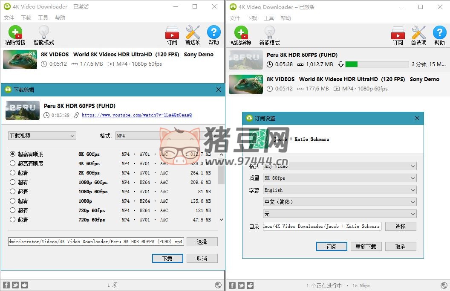The width and height of the screenshot is (450, 291).
Task: Click the Facebook icon in left window status bar
Action: [x=6, y=285]
